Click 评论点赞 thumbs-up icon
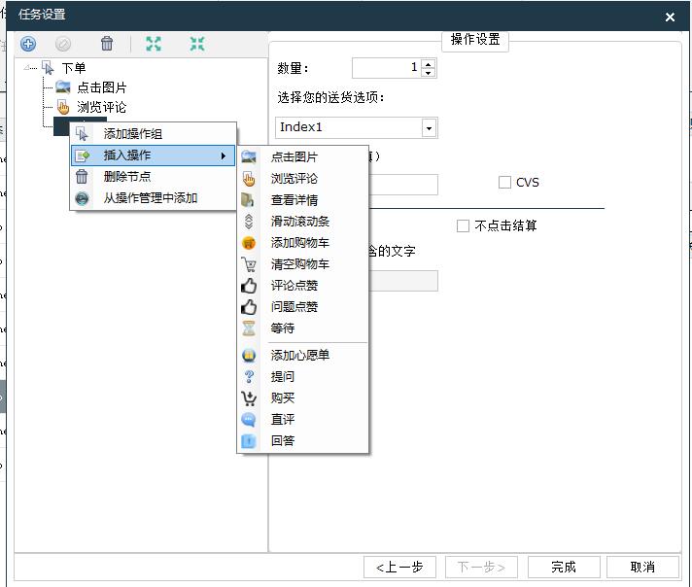This screenshot has width=692, height=587. click(249, 286)
